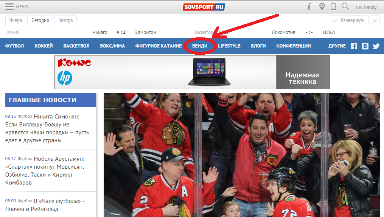Switch scores to Завтра
The height and width of the screenshot is (217, 384).
[65, 20]
